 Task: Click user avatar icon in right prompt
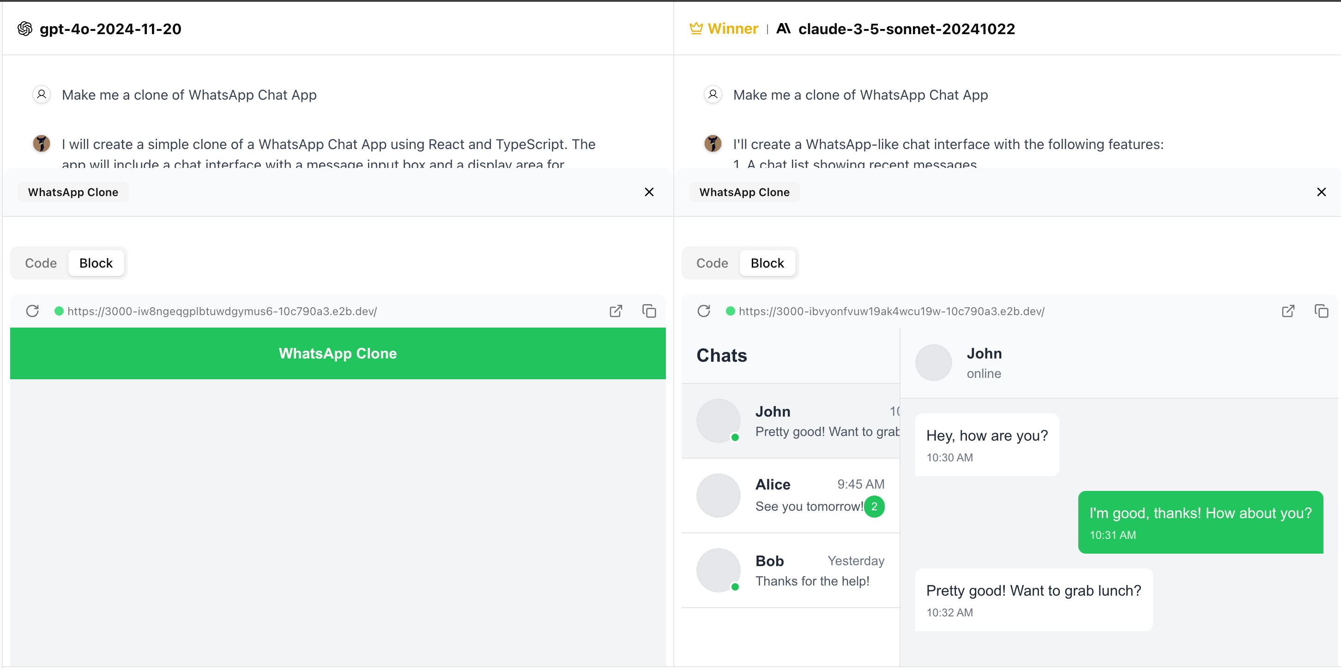(713, 95)
